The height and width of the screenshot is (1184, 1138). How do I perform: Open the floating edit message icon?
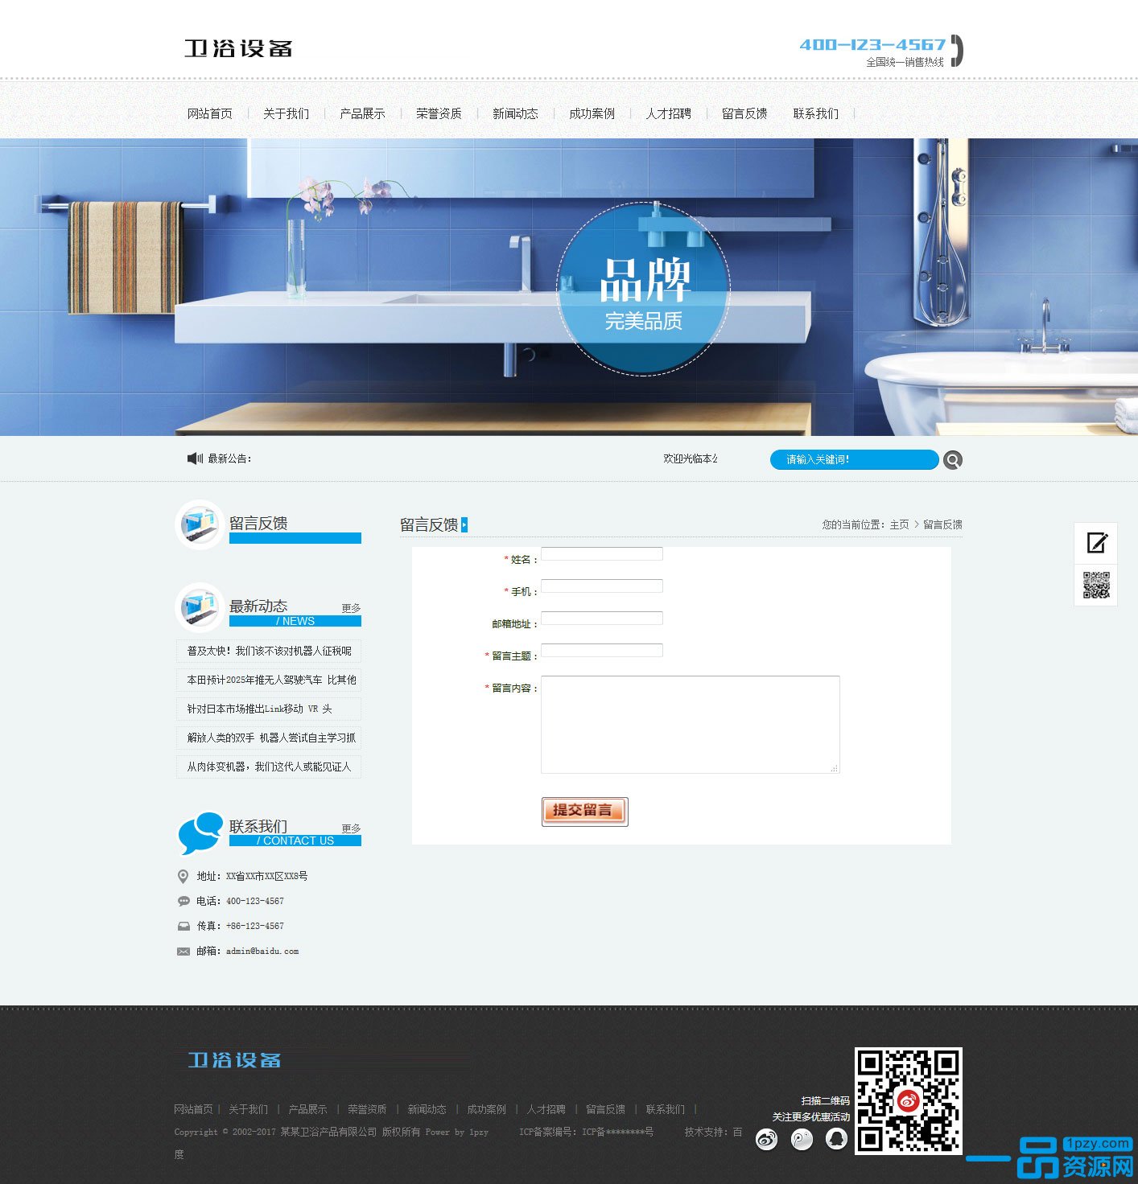coord(1096,543)
